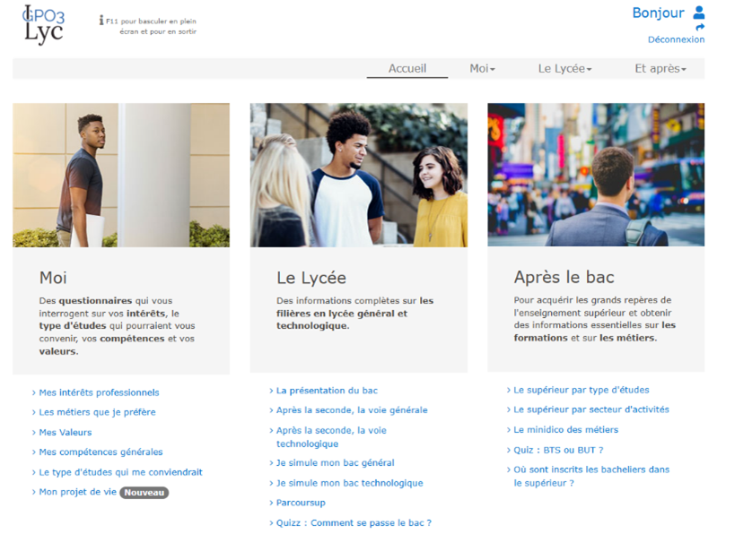This screenshot has height=534, width=752.
Task: Open the Le Lycée dropdown menu
Action: 564,69
